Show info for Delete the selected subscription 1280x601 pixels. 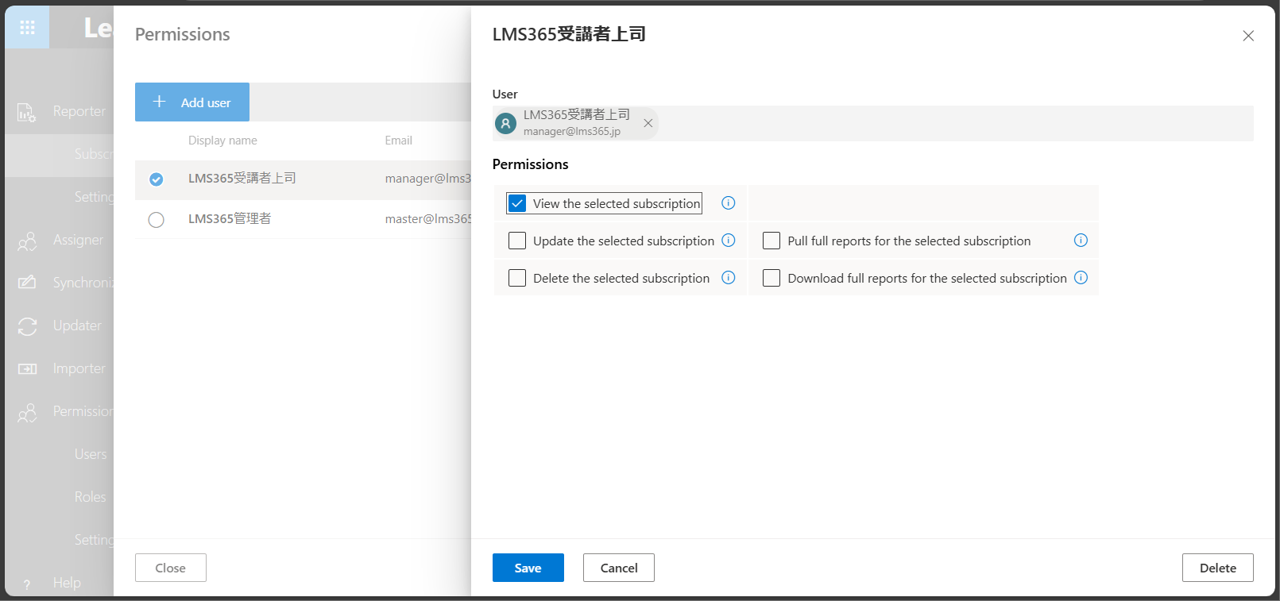728,278
